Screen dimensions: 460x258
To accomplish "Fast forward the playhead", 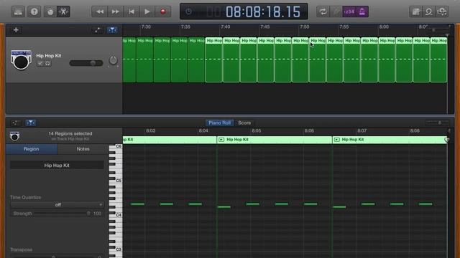I will (x=115, y=11).
